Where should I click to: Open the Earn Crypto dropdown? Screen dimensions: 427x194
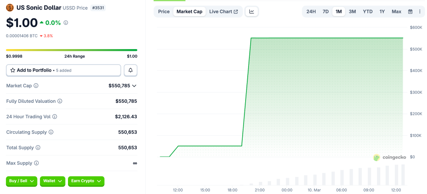86,181
